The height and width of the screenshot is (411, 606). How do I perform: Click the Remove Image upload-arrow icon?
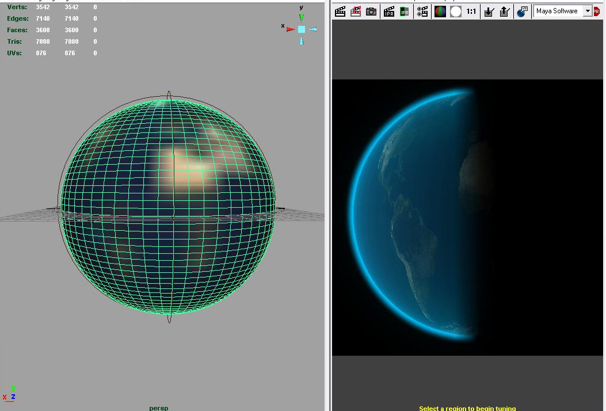[x=504, y=12]
